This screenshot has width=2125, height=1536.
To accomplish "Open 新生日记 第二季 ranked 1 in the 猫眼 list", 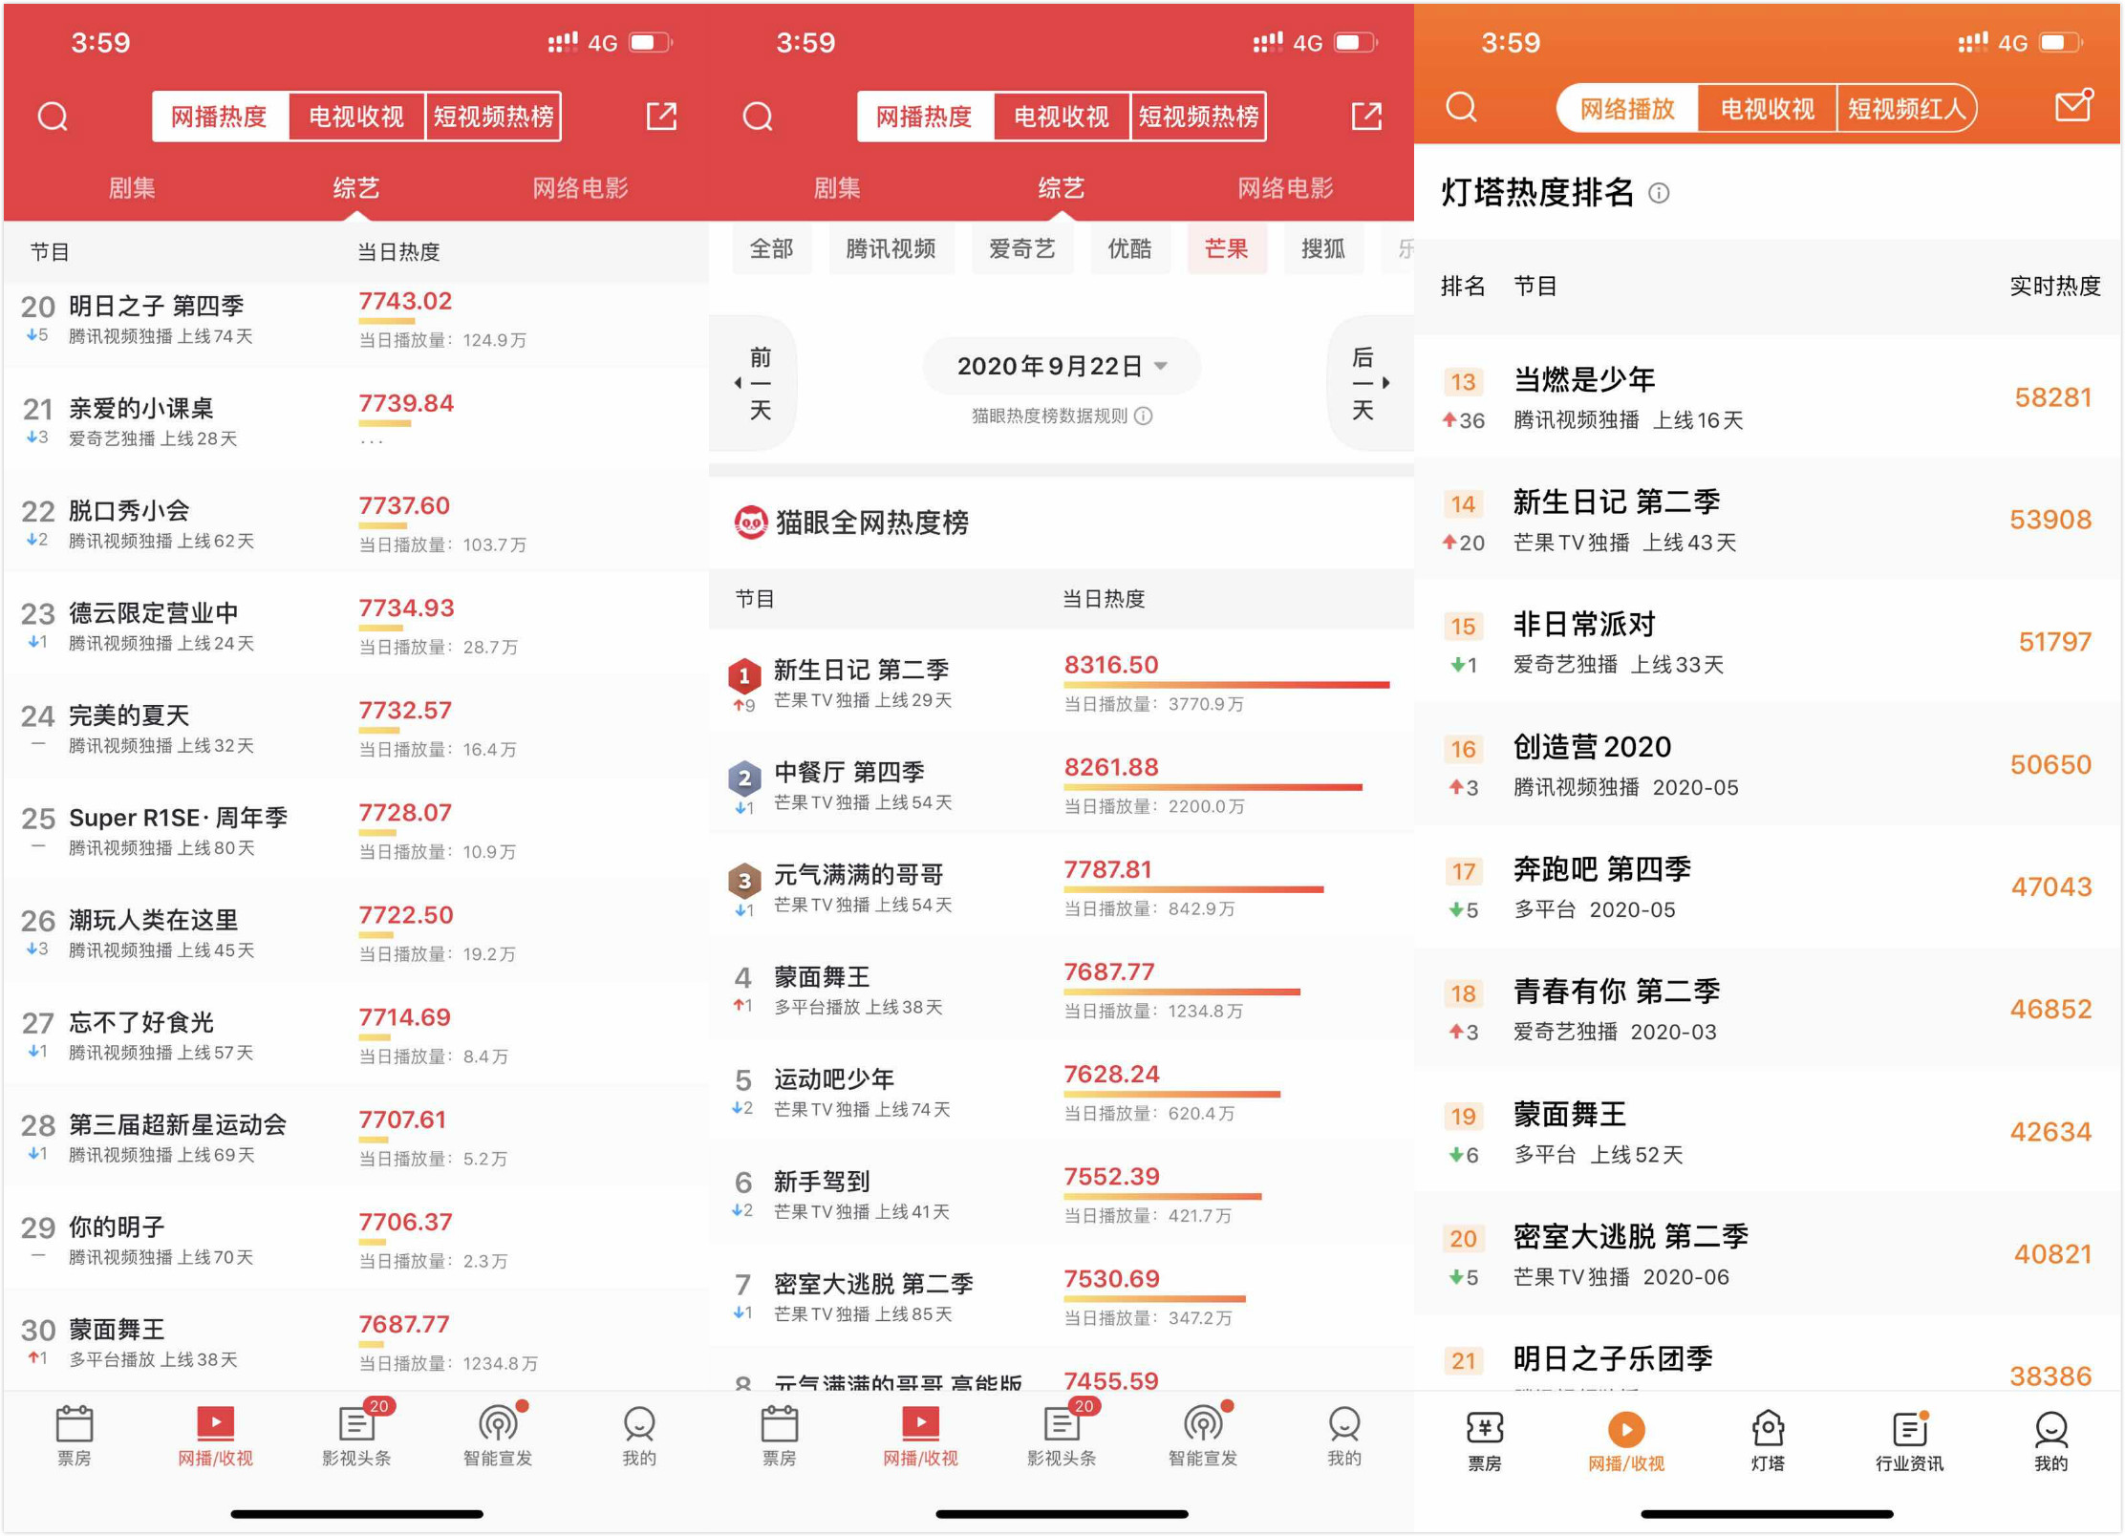I will pyautogui.click(x=1062, y=682).
